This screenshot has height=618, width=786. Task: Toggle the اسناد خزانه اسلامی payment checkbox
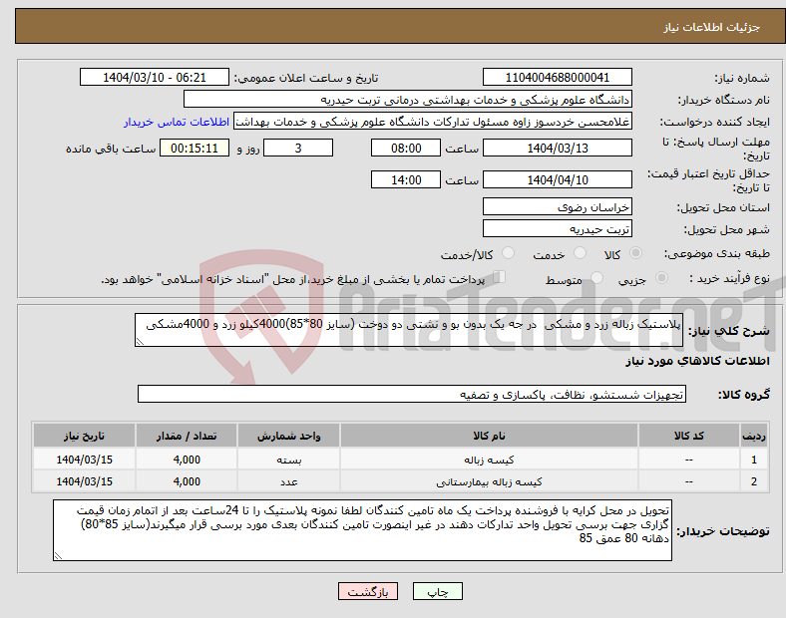(x=500, y=277)
